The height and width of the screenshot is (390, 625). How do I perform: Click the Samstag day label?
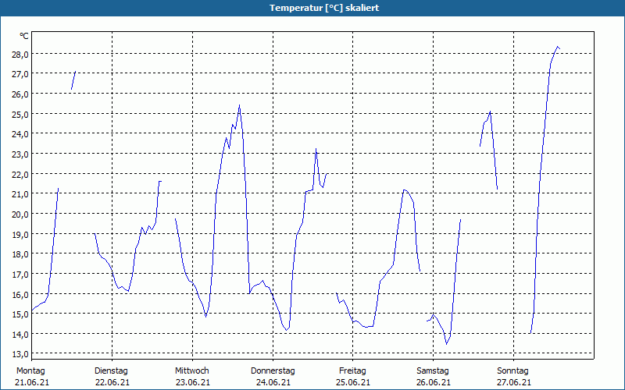click(433, 371)
